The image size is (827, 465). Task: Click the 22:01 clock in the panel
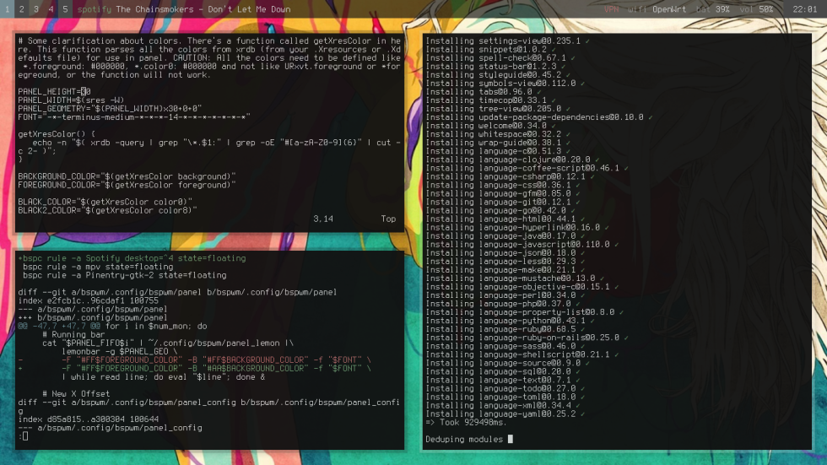804,9
